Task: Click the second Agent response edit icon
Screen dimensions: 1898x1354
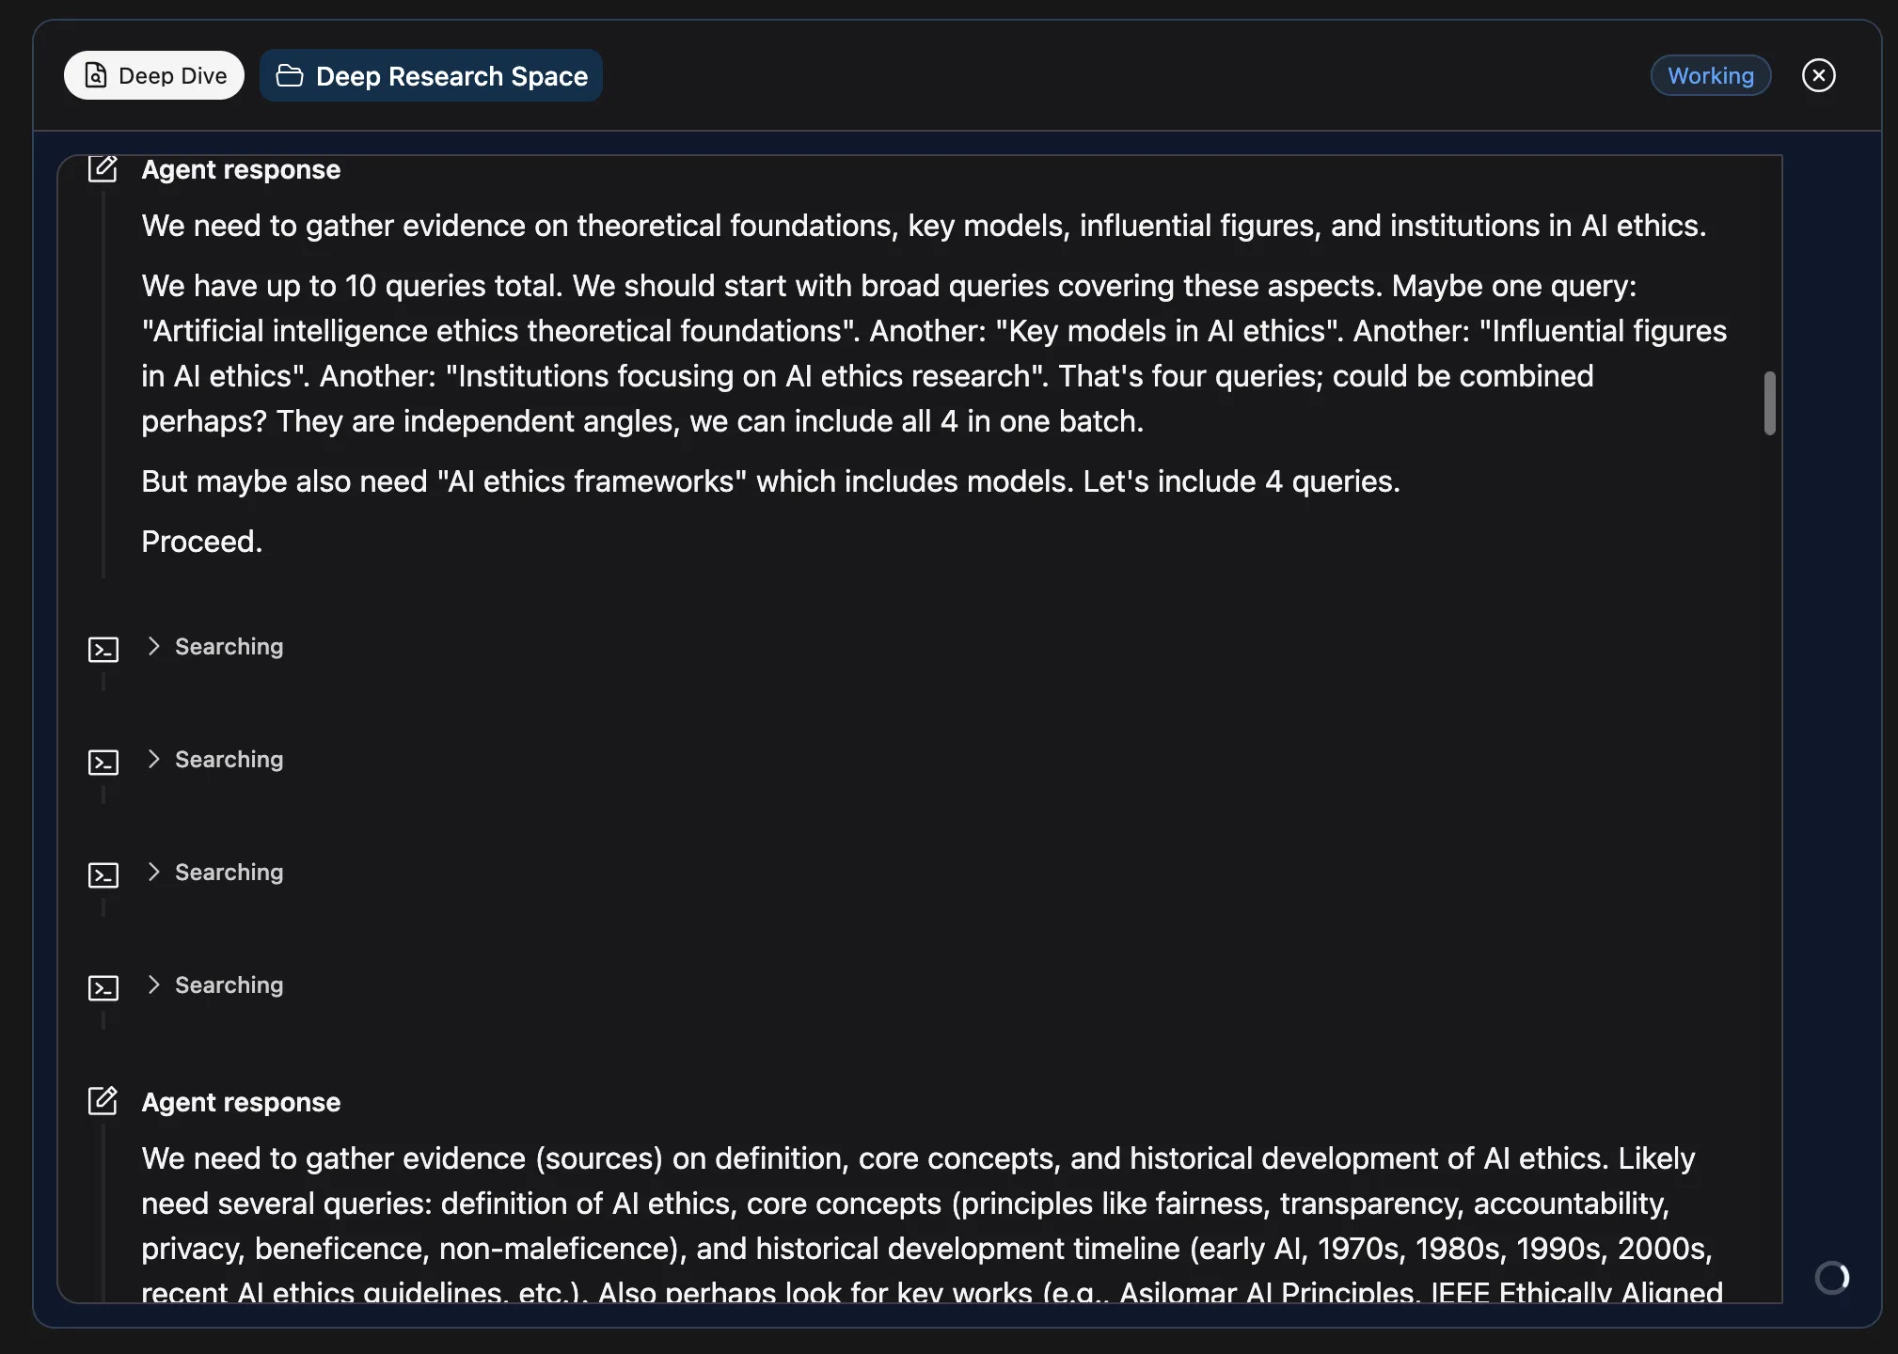Action: [103, 1101]
